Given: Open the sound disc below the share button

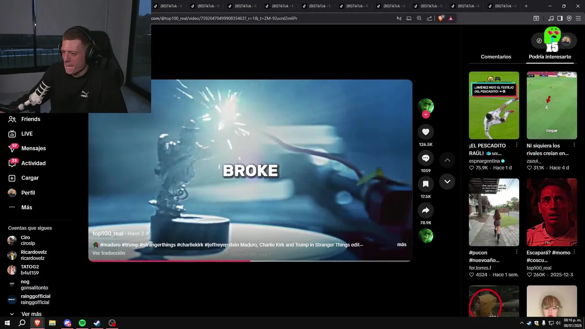Looking at the screenshot, I should coord(425,236).
